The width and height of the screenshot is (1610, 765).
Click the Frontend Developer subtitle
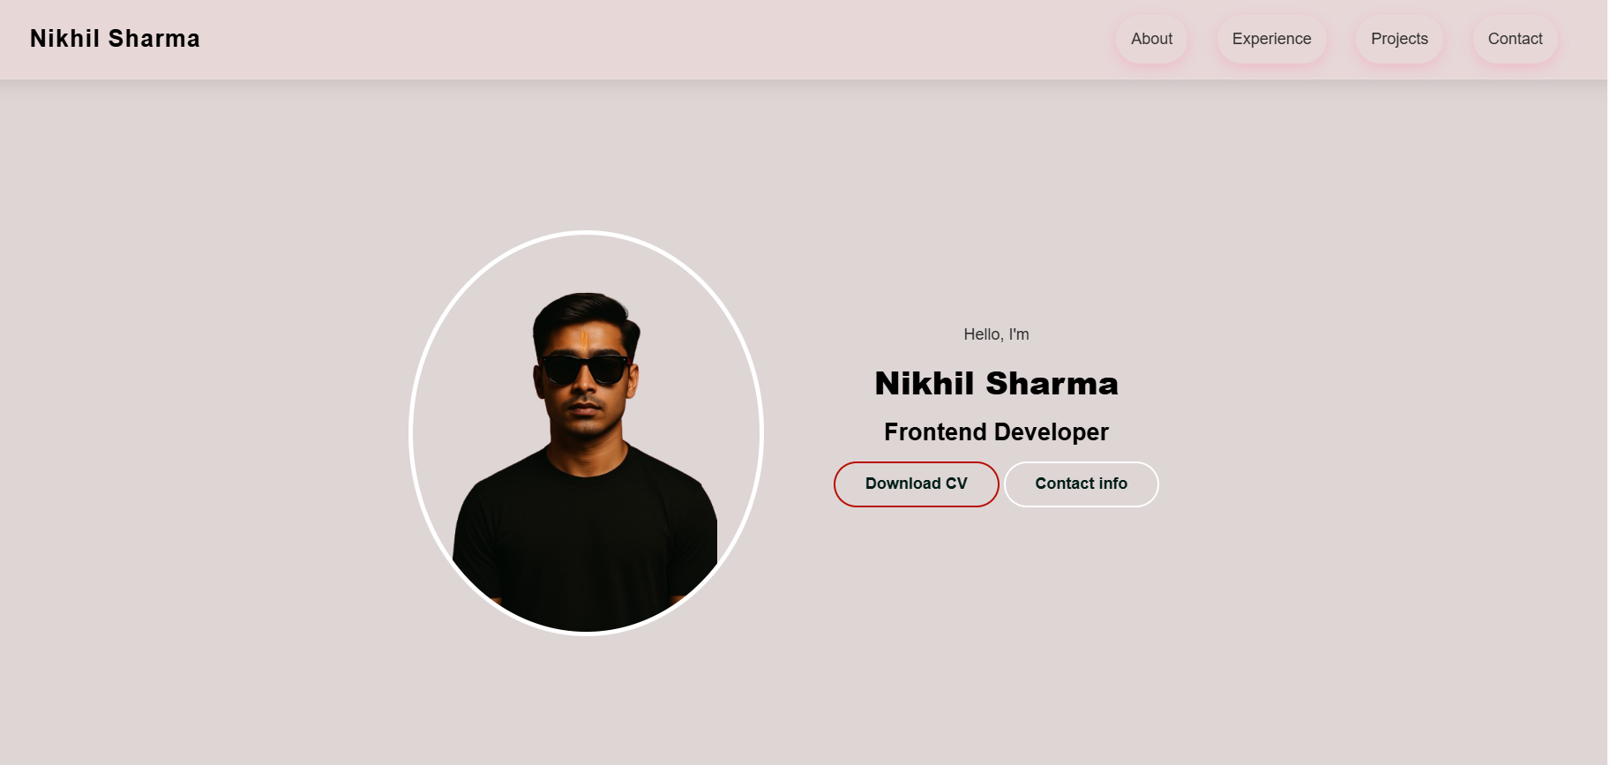click(996, 431)
